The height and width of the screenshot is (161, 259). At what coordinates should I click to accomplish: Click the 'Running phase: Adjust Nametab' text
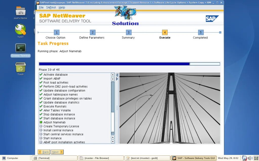click(59, 51)
